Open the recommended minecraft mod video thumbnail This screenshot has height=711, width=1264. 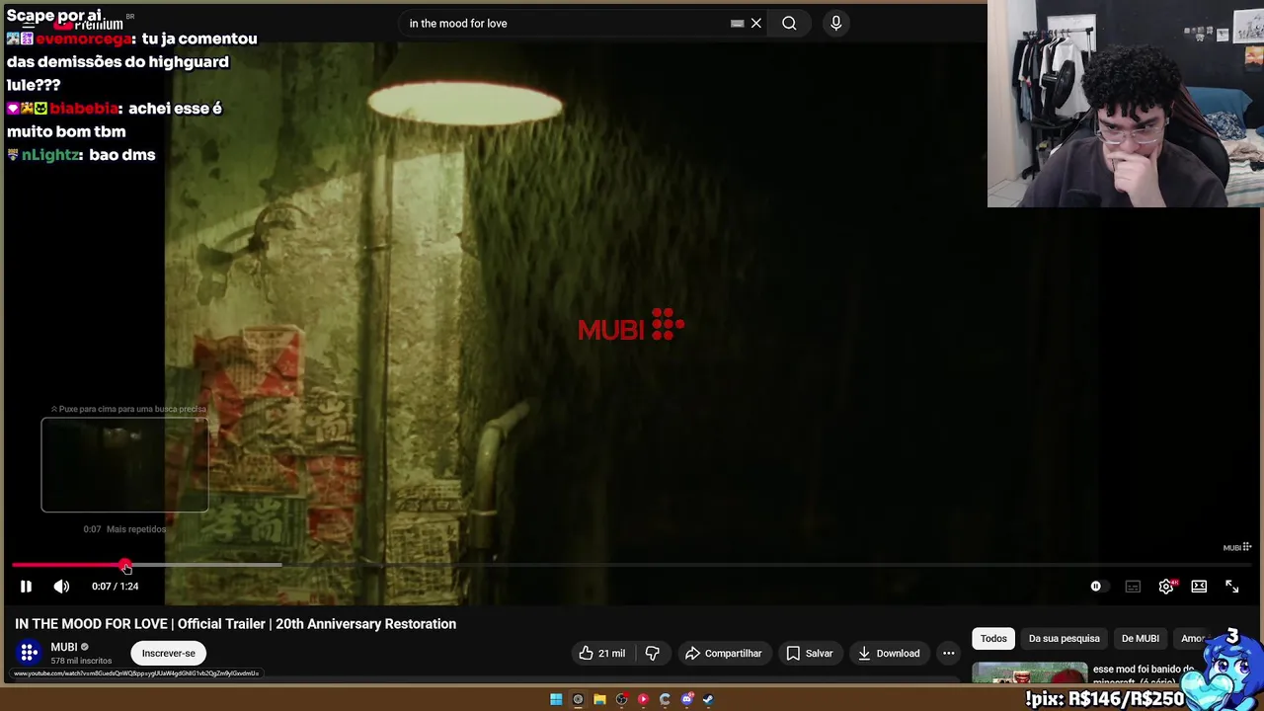[x=1030, y=672]
